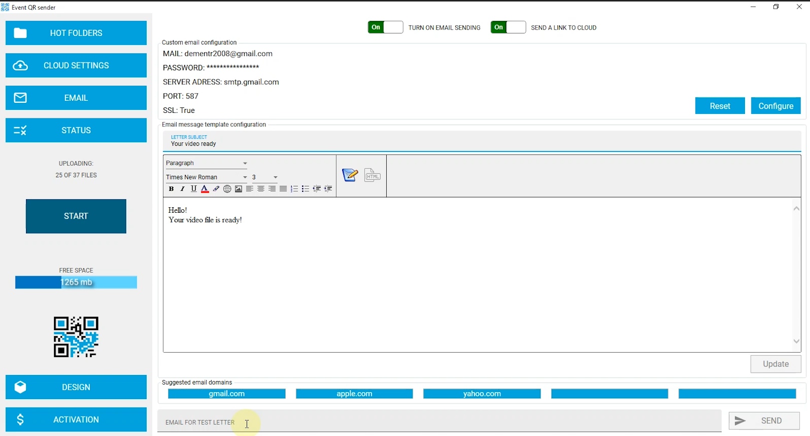Switch to HTML source view icon

[372, 175]
